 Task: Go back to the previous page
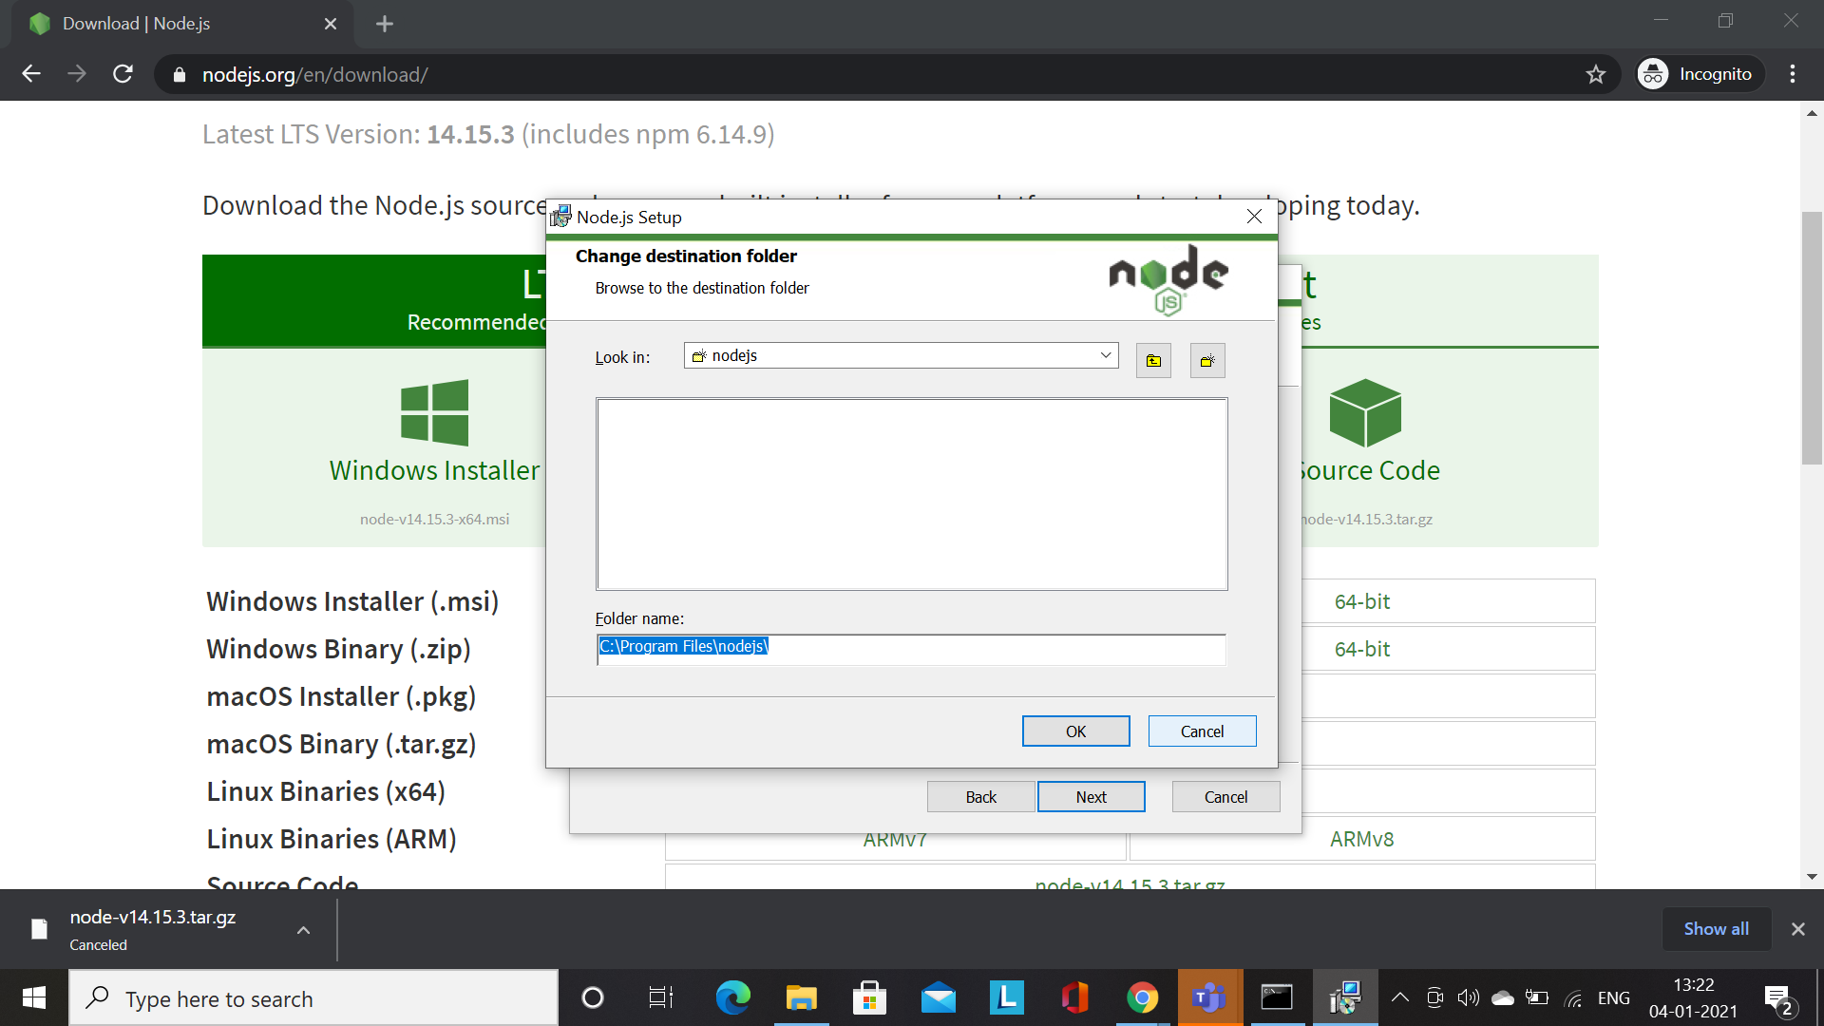point(31,74)
